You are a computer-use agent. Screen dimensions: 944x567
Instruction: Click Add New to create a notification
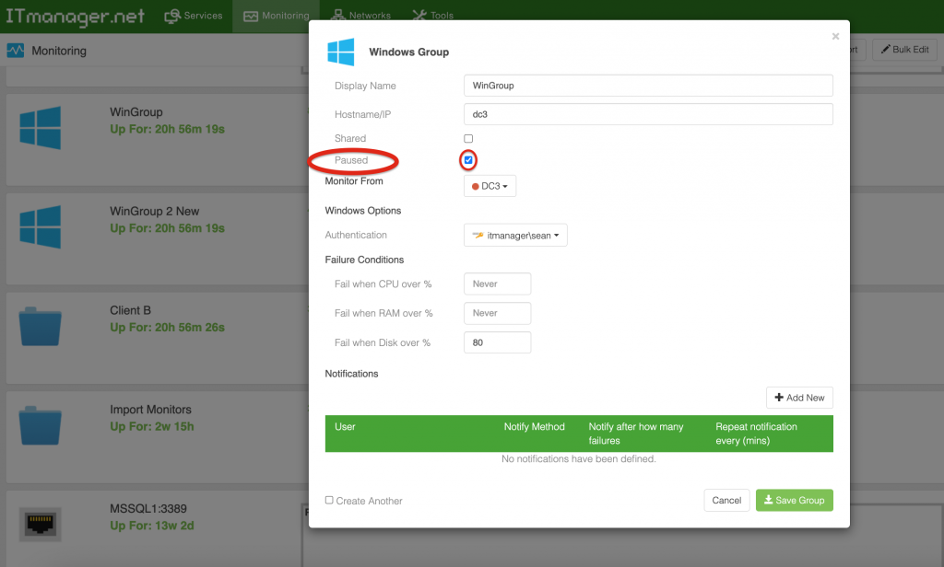coord(798,397)
